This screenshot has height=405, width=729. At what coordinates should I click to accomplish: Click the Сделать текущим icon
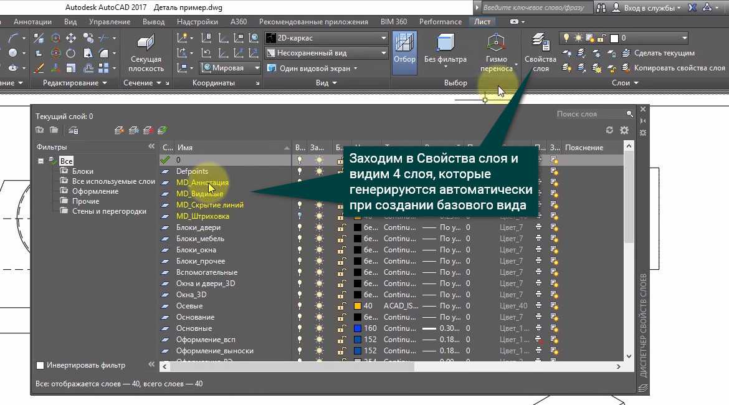click(626, 53)
